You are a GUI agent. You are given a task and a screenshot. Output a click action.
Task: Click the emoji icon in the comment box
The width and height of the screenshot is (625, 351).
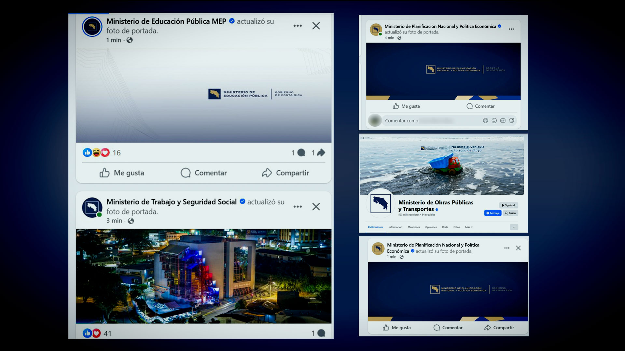coord(494,121)
